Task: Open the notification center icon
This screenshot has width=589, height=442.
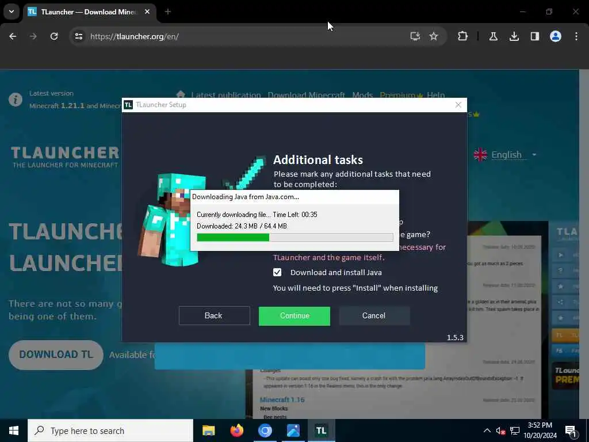Action: point(571,431)
